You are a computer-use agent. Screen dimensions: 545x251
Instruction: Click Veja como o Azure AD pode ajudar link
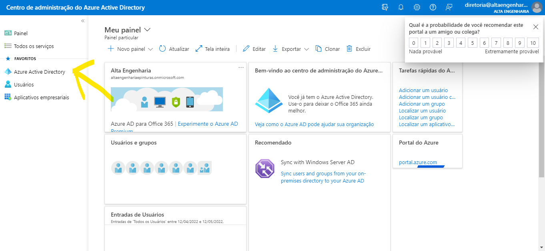pyautogui.click(x=315, y=124)
